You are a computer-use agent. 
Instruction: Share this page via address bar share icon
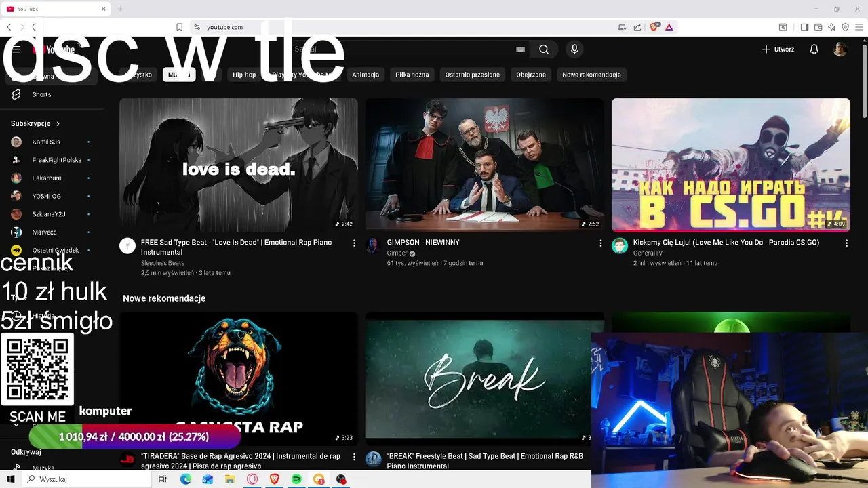pyautogui.click(x=637, y=27)
